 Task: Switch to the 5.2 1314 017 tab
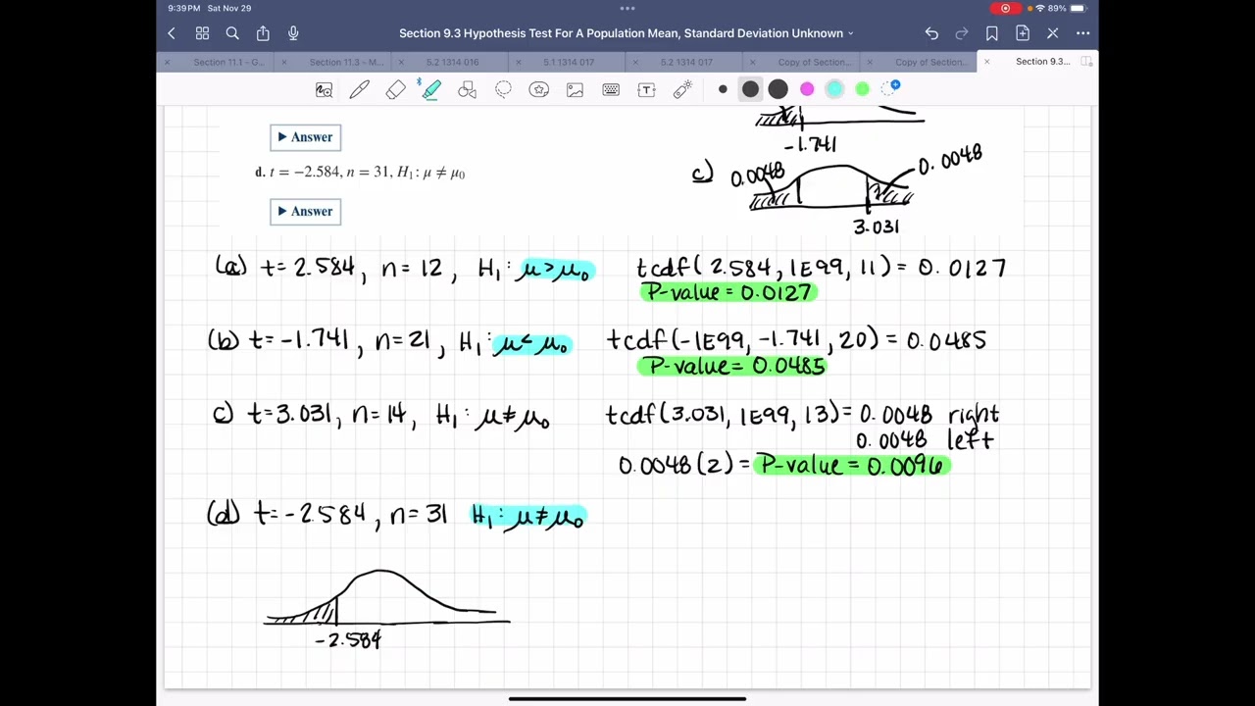coord(686,62)
